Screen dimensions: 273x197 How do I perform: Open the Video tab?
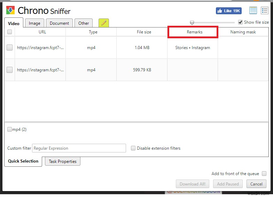point(14,23)
